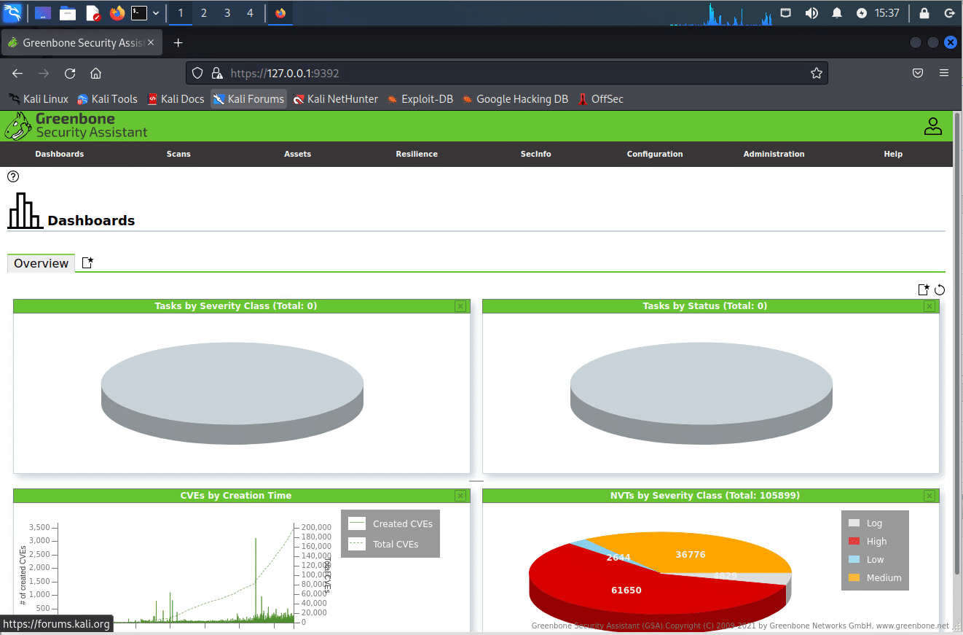Open the Kali Docs bookmark
Screen dimensions: 963x635
click(x=176, y=99)
